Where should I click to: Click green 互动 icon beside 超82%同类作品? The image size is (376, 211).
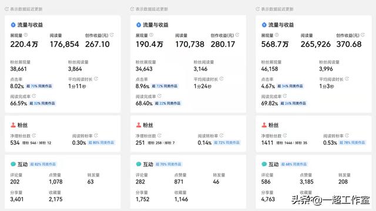tap(13, 164)
